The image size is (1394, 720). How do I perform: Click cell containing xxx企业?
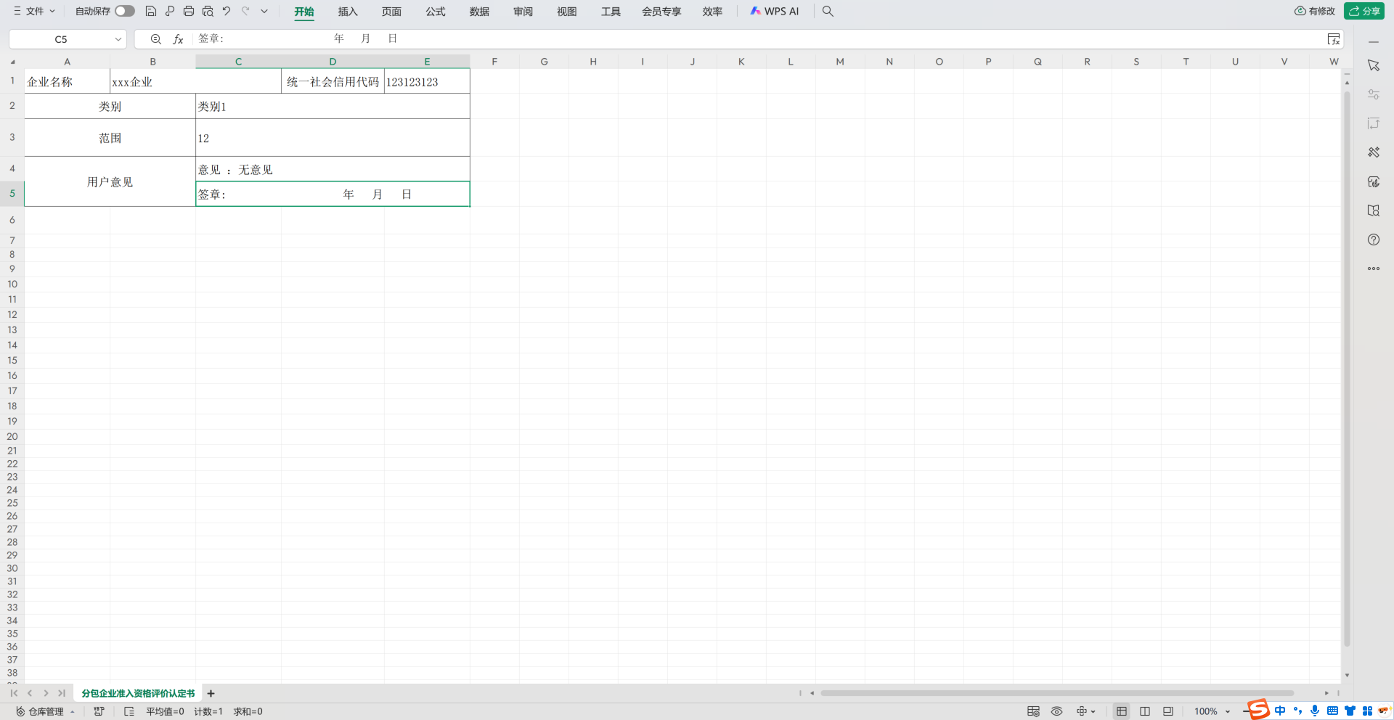tap(195, 81)
